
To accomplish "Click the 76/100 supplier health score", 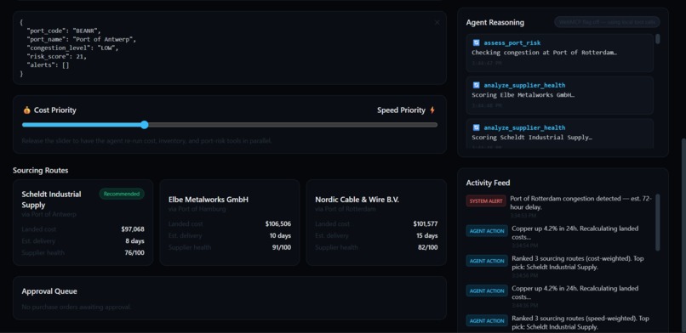I will click(x=134, y=252).
